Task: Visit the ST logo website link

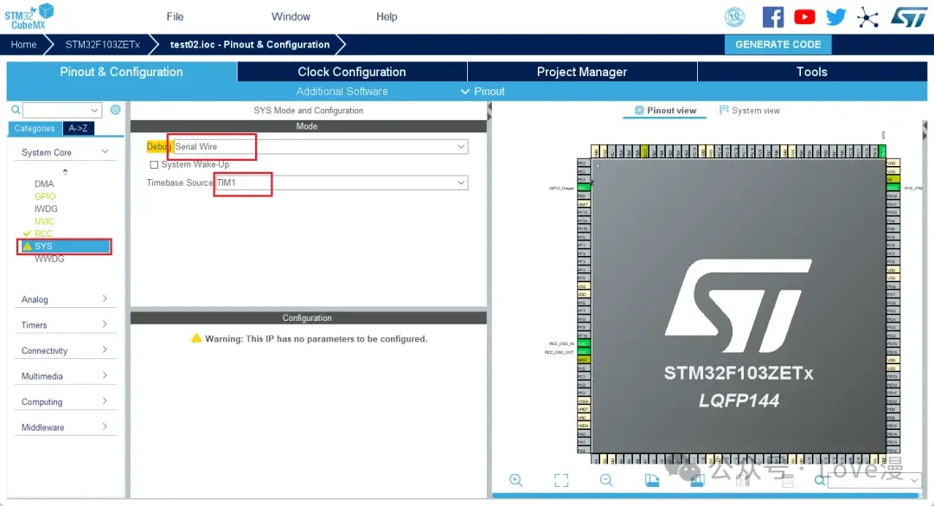Action: [x=909, y=16]
